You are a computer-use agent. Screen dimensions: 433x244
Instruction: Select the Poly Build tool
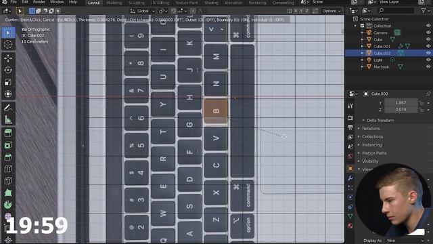[x=8, y=192]
